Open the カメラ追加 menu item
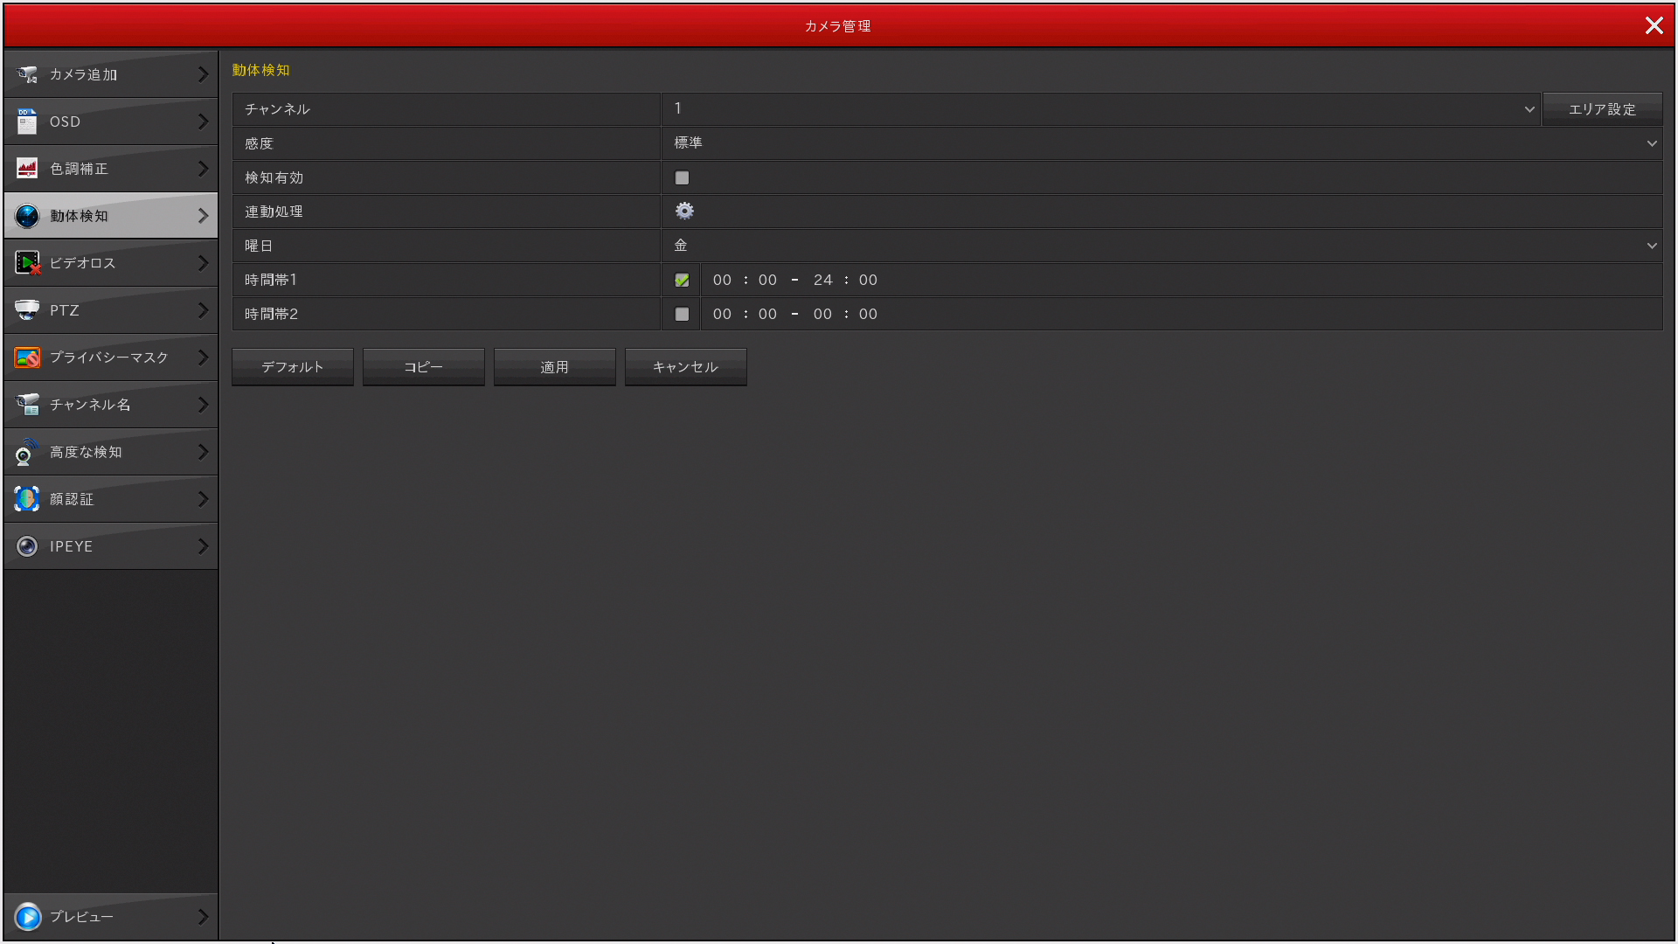The width and height of the screenshot is (1678, 944). [111, 74]
